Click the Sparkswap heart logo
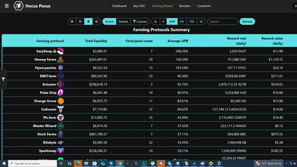The image size is (297, 167). (x=60, y=151)
